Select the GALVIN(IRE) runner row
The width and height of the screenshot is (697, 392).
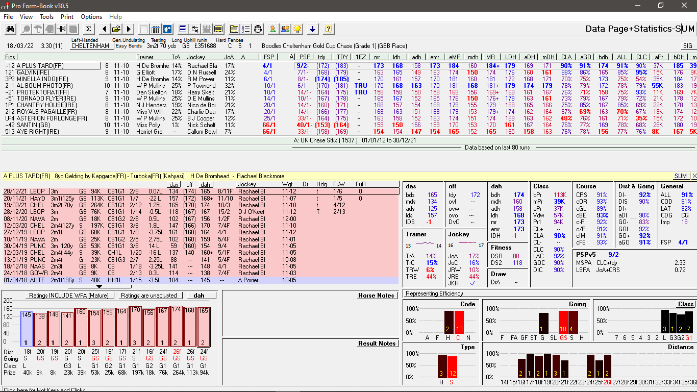(34, 72)
